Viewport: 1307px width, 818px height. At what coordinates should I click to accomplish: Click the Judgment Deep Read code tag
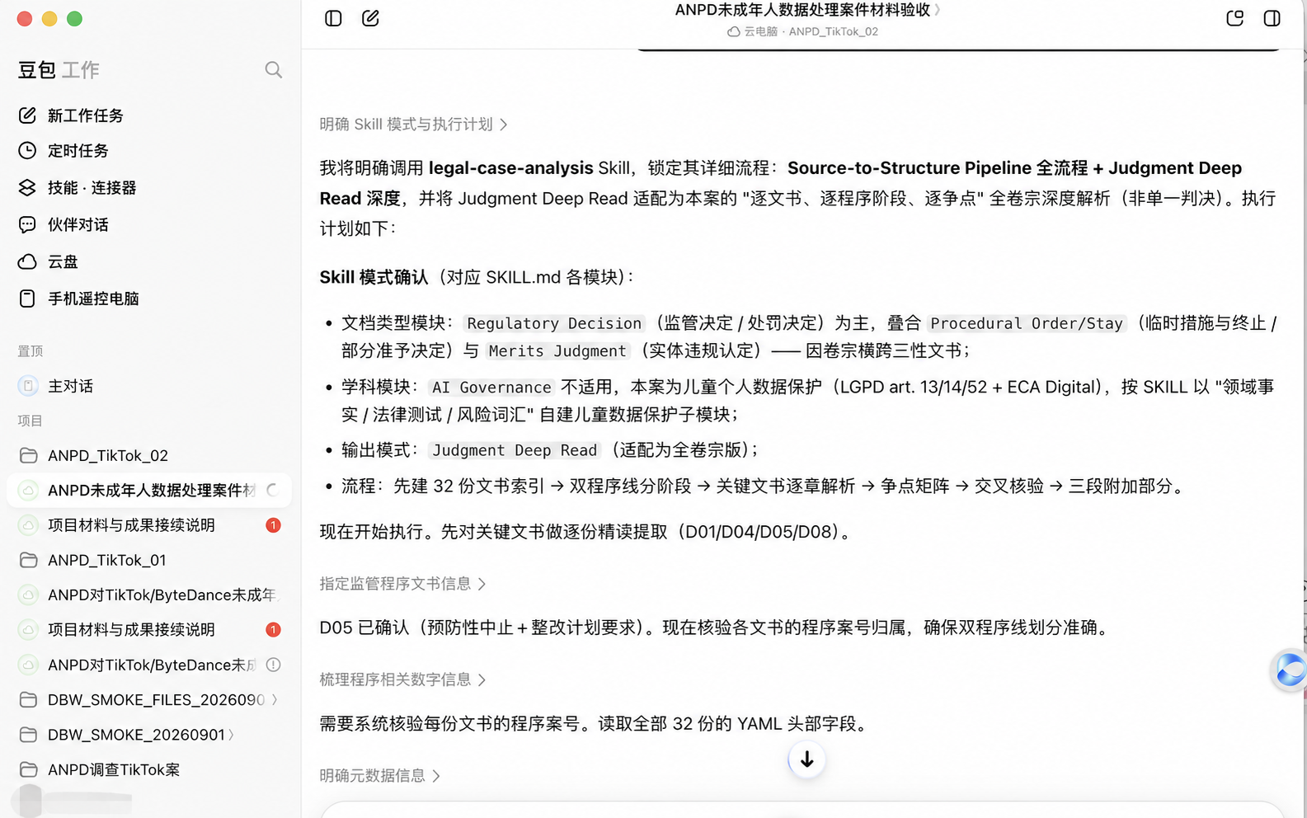515,450
